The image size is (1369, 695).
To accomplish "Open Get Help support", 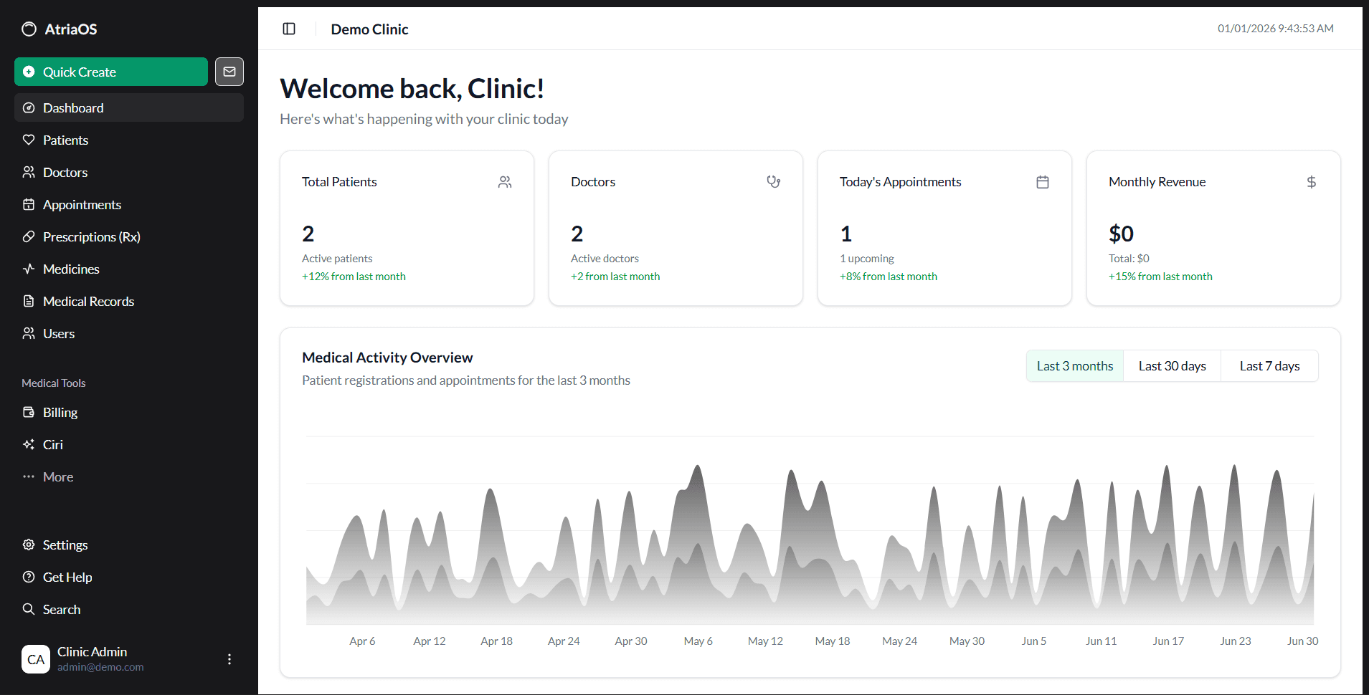I will (x=67, y=577).
